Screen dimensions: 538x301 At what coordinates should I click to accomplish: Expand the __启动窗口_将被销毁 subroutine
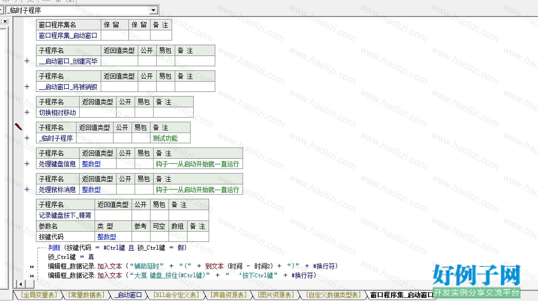[x=27, y=87]
